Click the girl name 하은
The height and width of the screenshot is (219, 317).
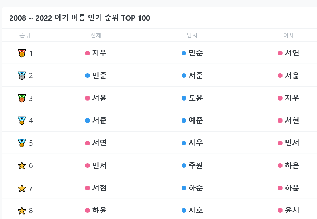click(292, 165)
